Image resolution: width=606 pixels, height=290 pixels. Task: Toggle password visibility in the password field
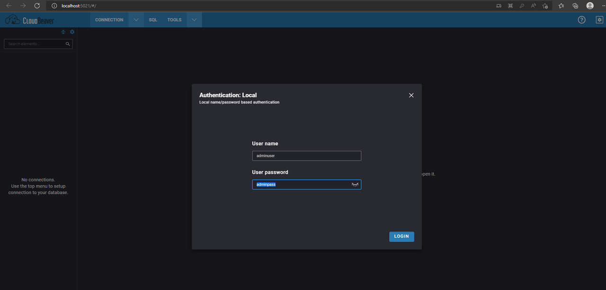coord(355,184)
